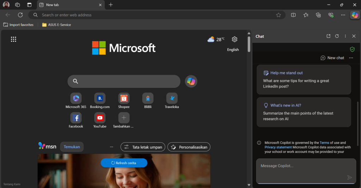Open the Favorites star-list icon
This screenshot has height=188, width=361.
306,15
